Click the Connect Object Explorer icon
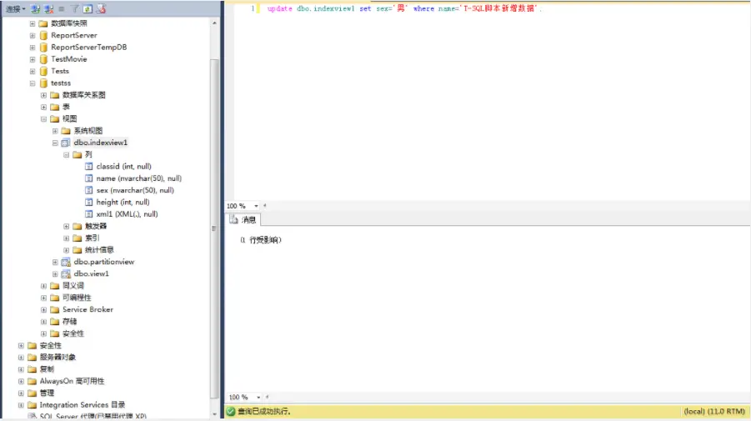 tap(36, 8)
